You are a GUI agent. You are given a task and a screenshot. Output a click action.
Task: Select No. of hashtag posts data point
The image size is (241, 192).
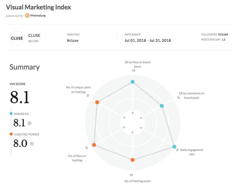(x=132, y=160)
